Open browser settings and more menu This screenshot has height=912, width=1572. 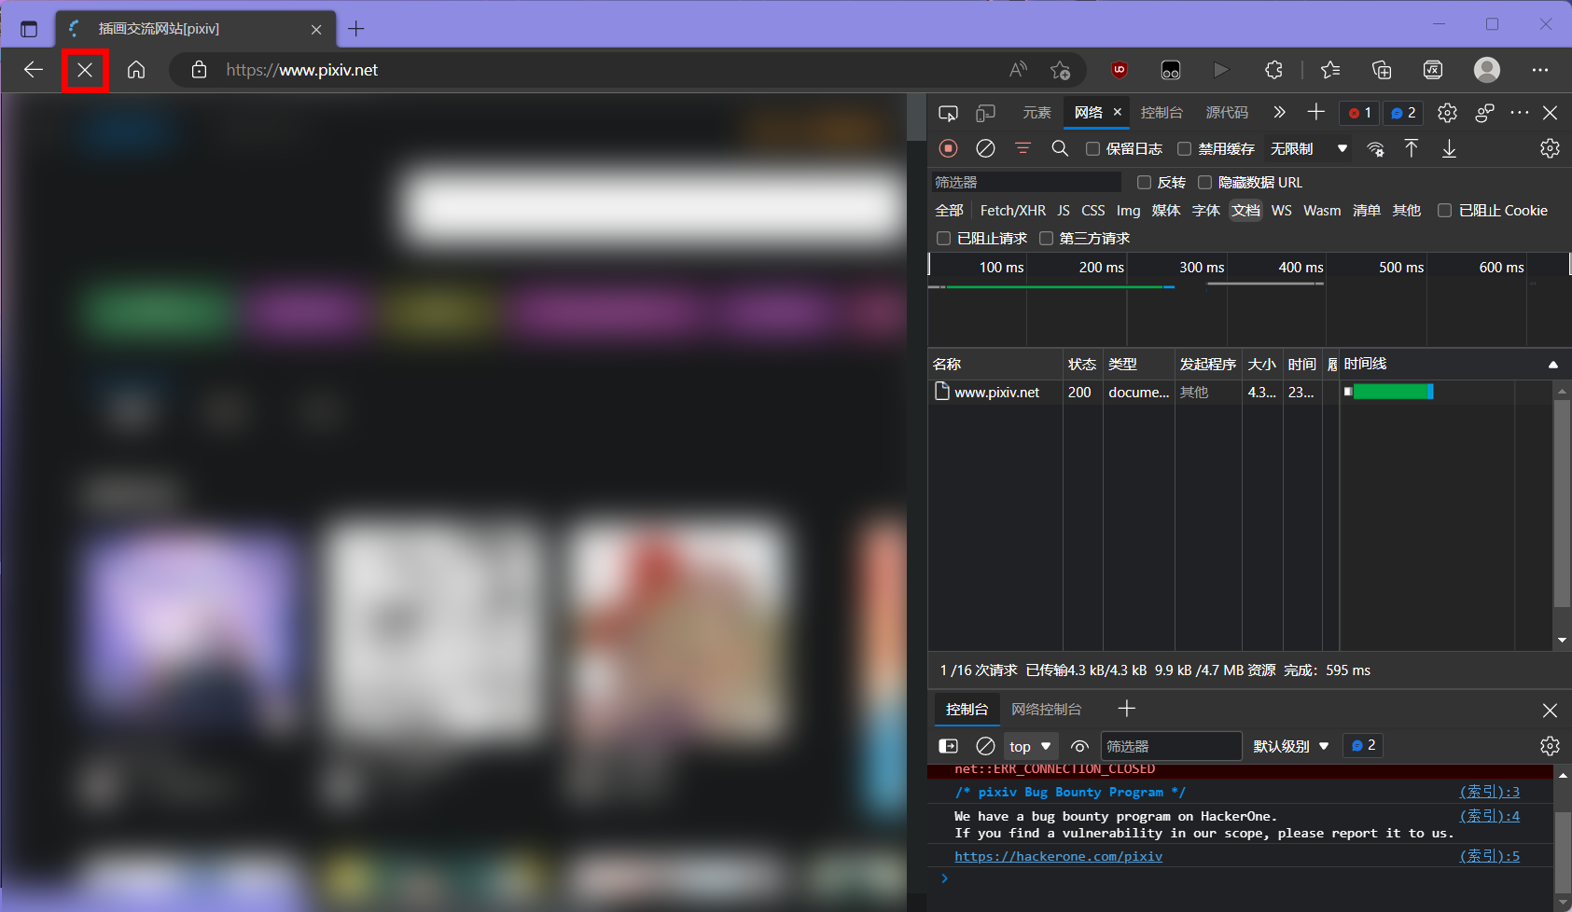(x=1540, y=70)
